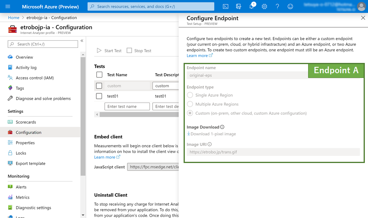Select Multiple Azure Regions option
The width and height of the screenshot is (368, 218).
[190, 104]
